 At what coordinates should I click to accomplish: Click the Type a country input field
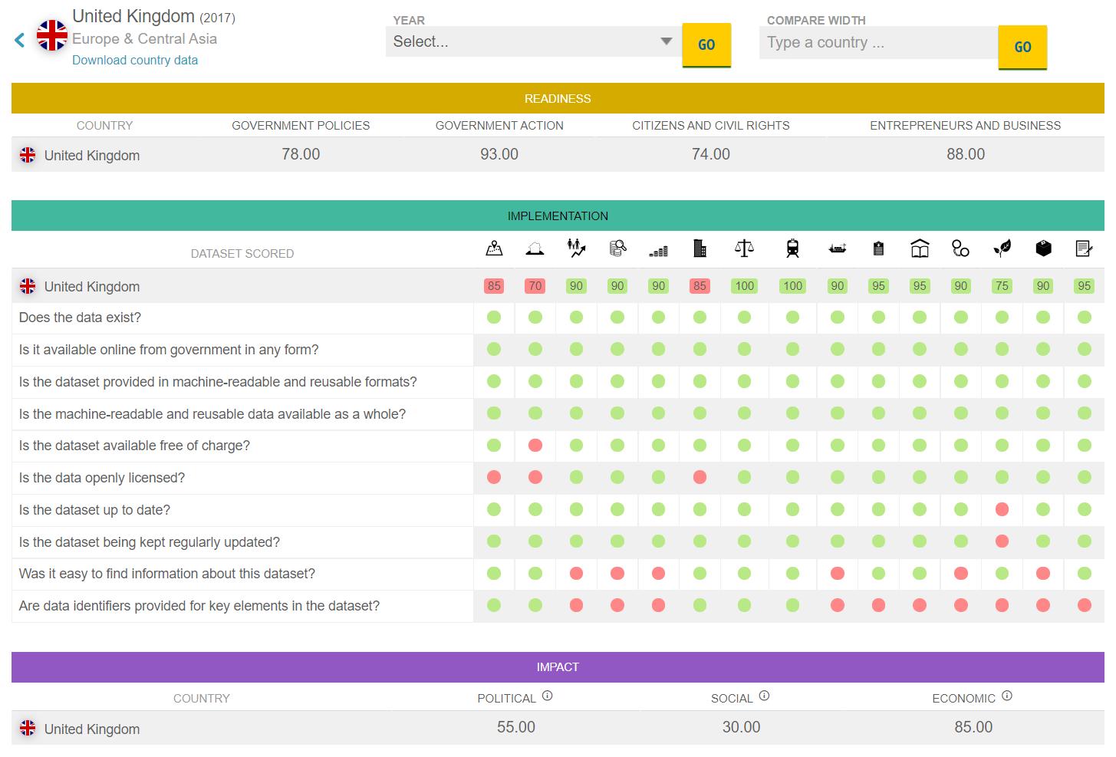click(878, 43)
